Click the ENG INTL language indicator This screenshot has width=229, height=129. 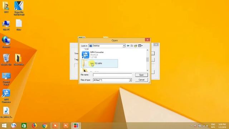coord(213,126)
